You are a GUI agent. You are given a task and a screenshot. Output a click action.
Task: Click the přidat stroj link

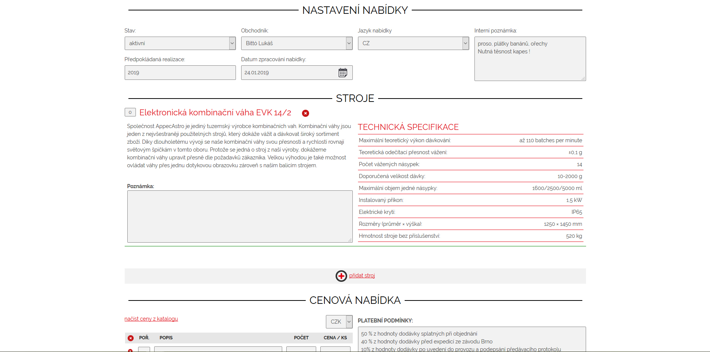362,275
